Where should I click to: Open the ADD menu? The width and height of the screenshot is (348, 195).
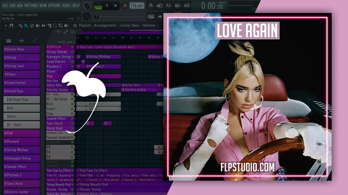pos(20,5)
